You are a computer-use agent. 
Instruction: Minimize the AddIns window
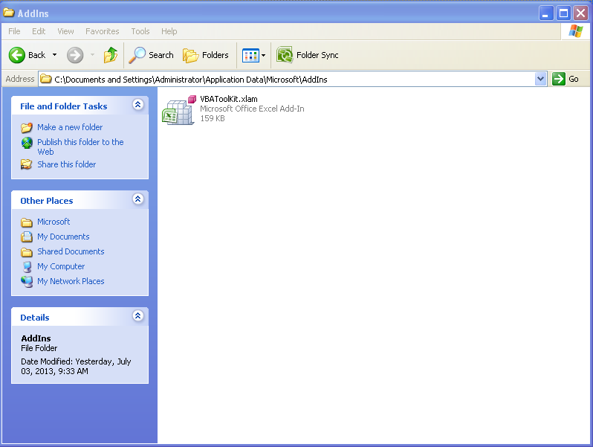point(545,13)
